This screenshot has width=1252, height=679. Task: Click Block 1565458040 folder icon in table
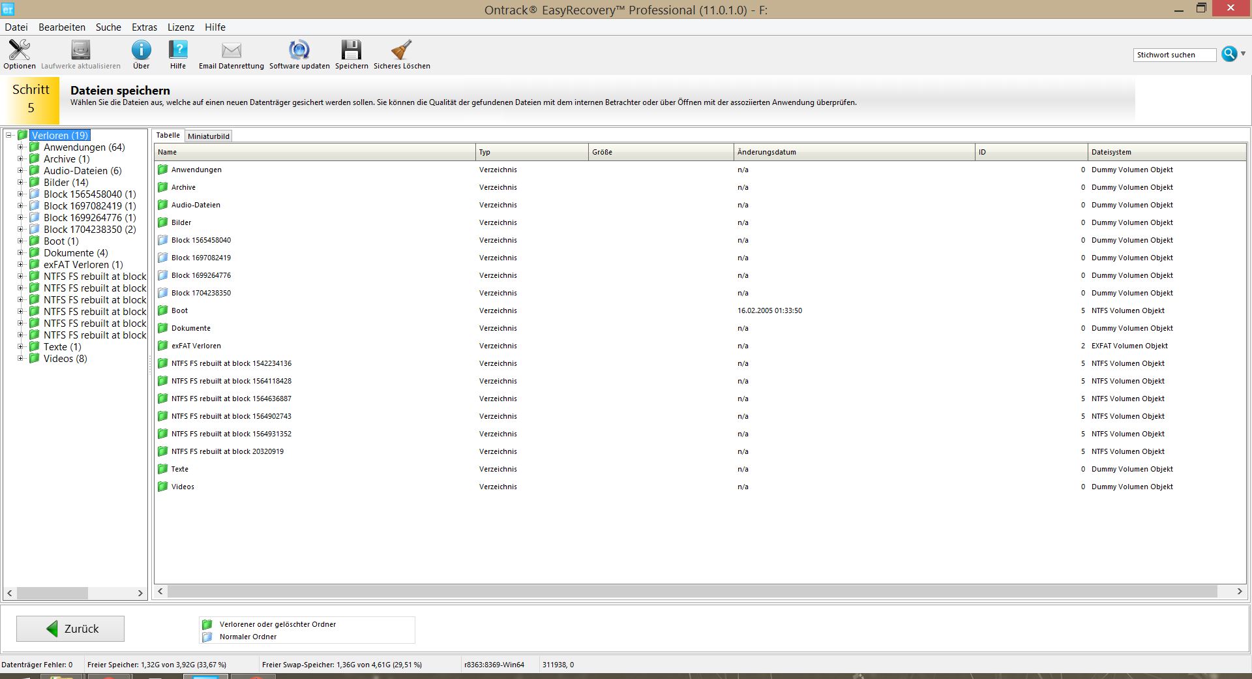[162, 240]
